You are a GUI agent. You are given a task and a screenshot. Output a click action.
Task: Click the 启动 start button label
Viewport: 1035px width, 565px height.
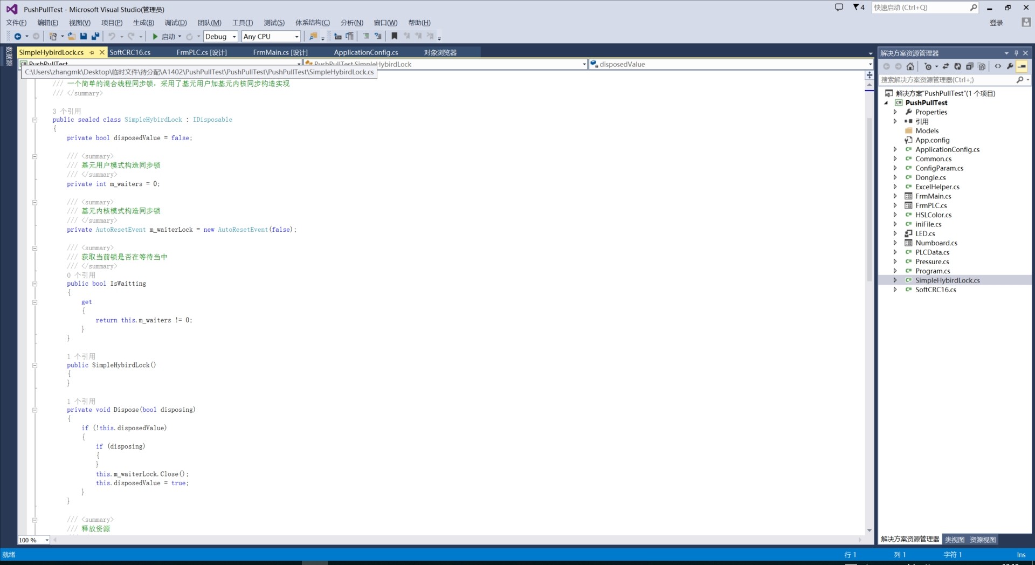168,37
